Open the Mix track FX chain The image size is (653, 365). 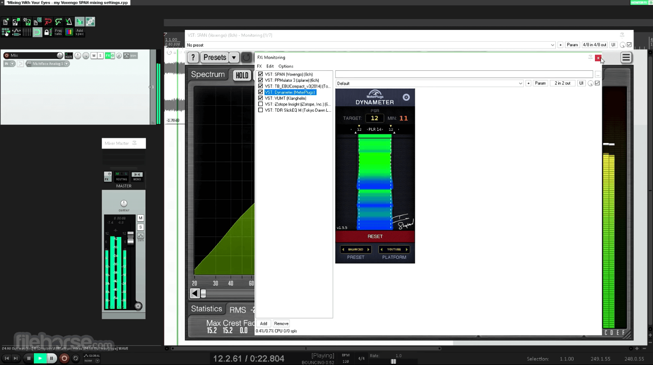[x=108, y=55]
